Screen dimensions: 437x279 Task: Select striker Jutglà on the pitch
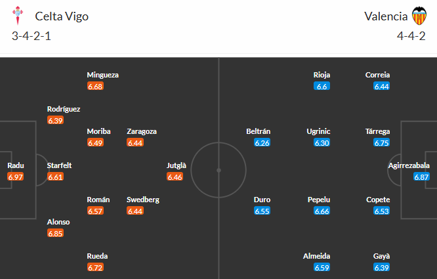click(177, 166)
